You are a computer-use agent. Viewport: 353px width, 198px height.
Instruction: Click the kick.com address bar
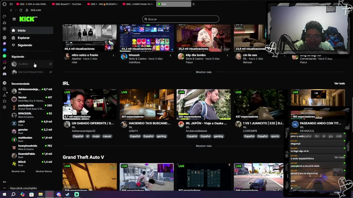[x=36, y=10]
